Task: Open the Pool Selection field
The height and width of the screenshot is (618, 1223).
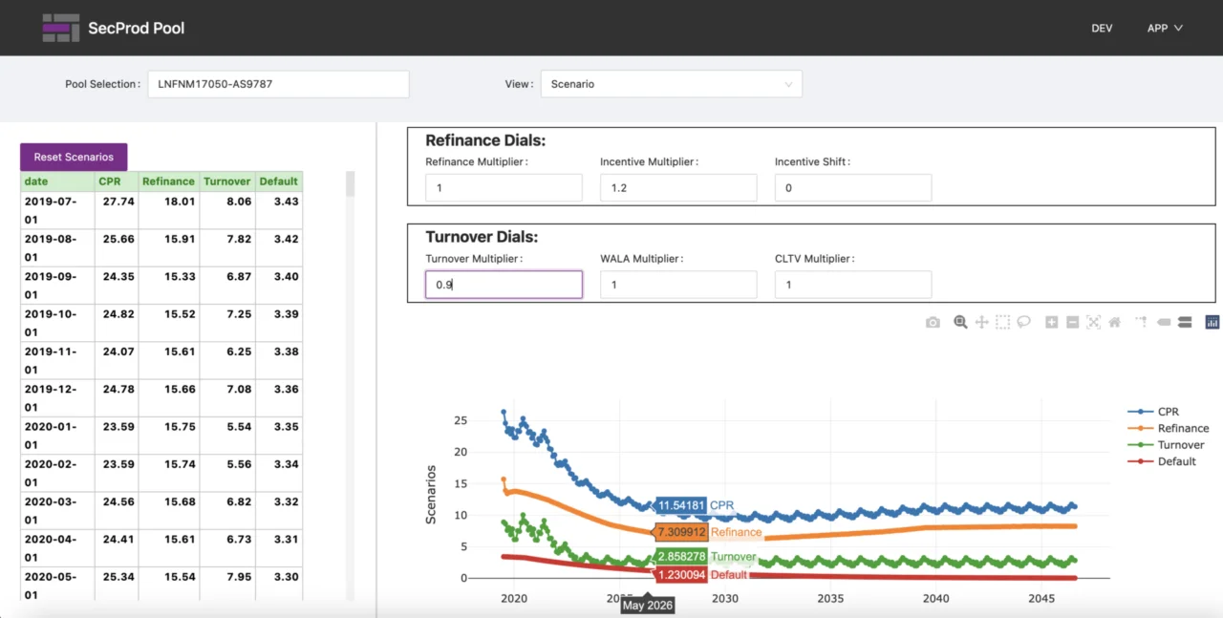Action: (x=278, y=84)
